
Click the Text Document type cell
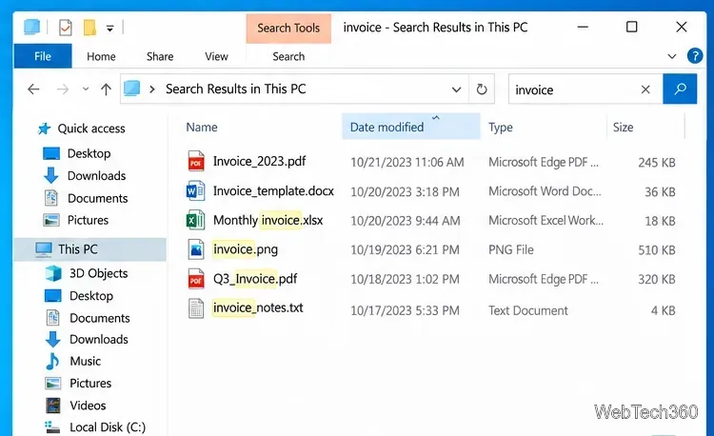click(528, 310)
